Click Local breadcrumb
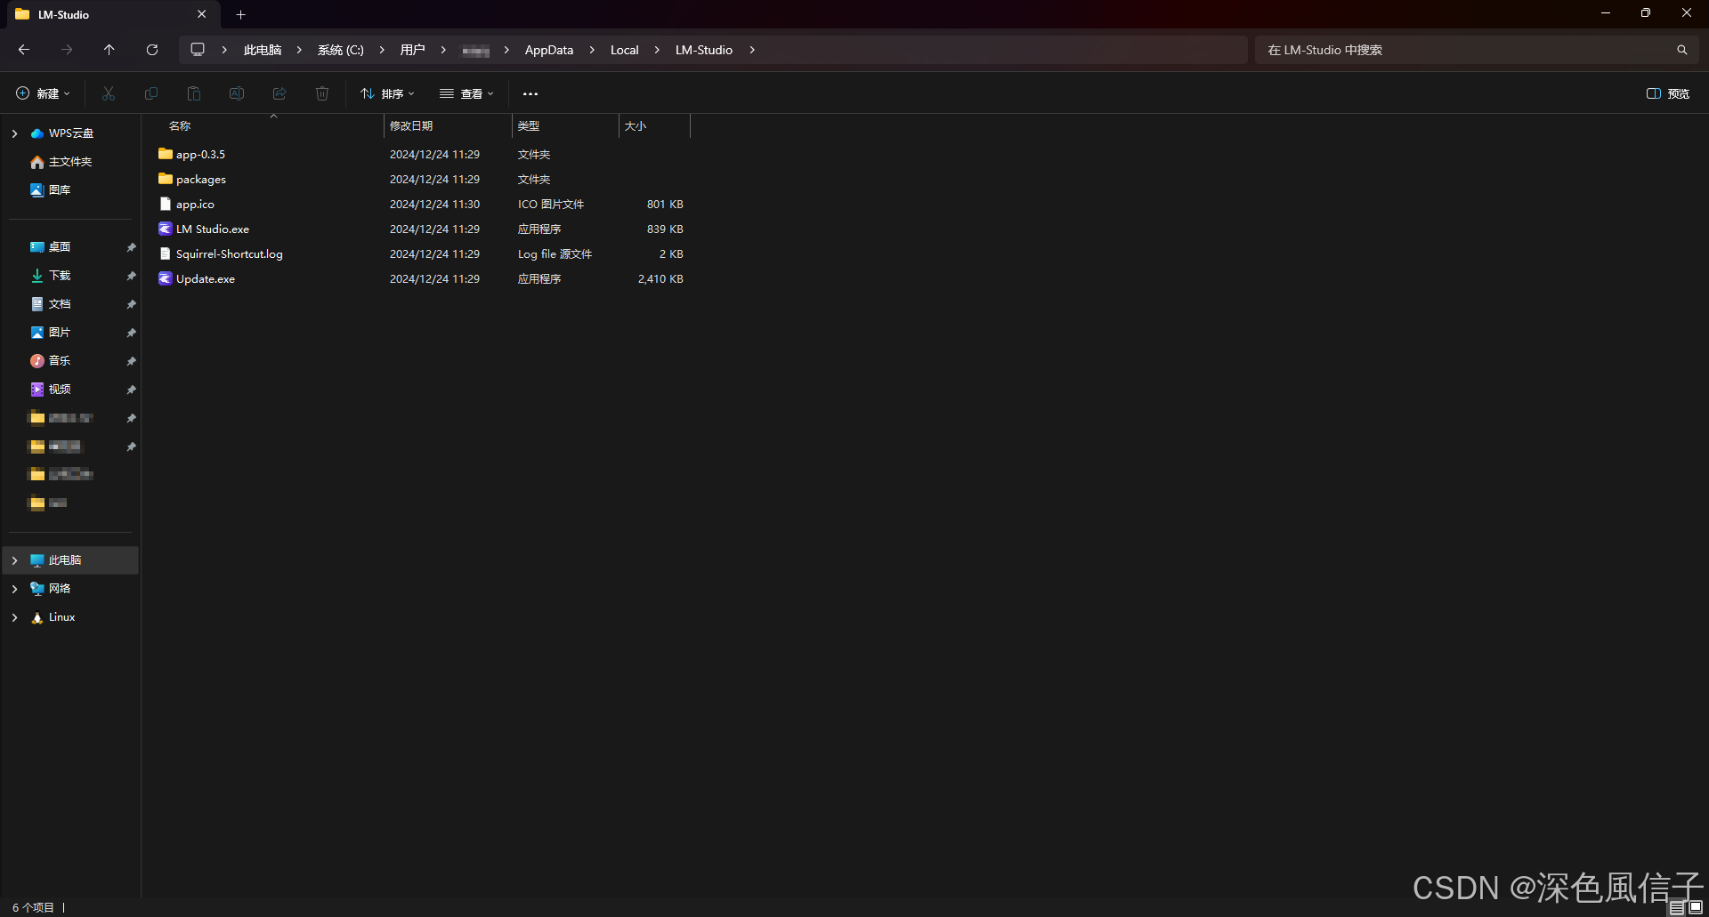This screenshot has height=917, width=1709. coord(625,50)
